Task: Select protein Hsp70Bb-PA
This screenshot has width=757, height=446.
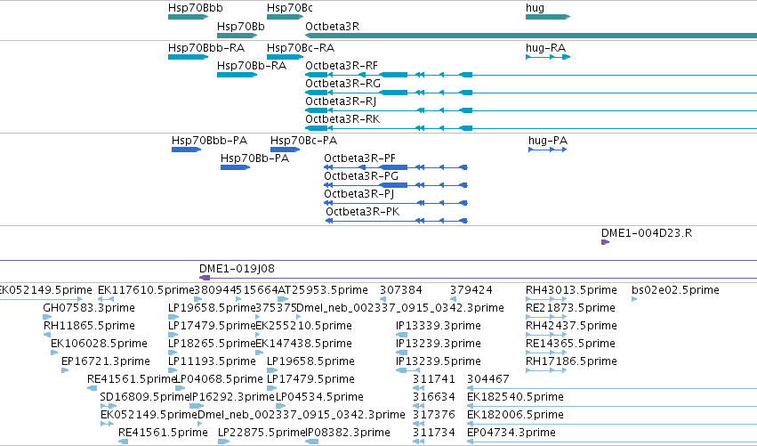Action: click(235, 167)
